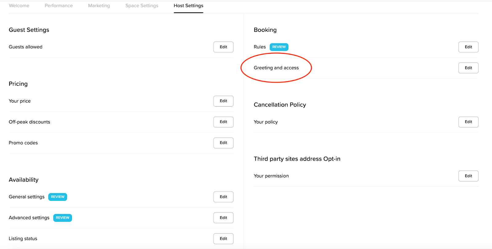Open the Welcome tab
This screenshot has height=249, width=492.
tap(19, 6)
